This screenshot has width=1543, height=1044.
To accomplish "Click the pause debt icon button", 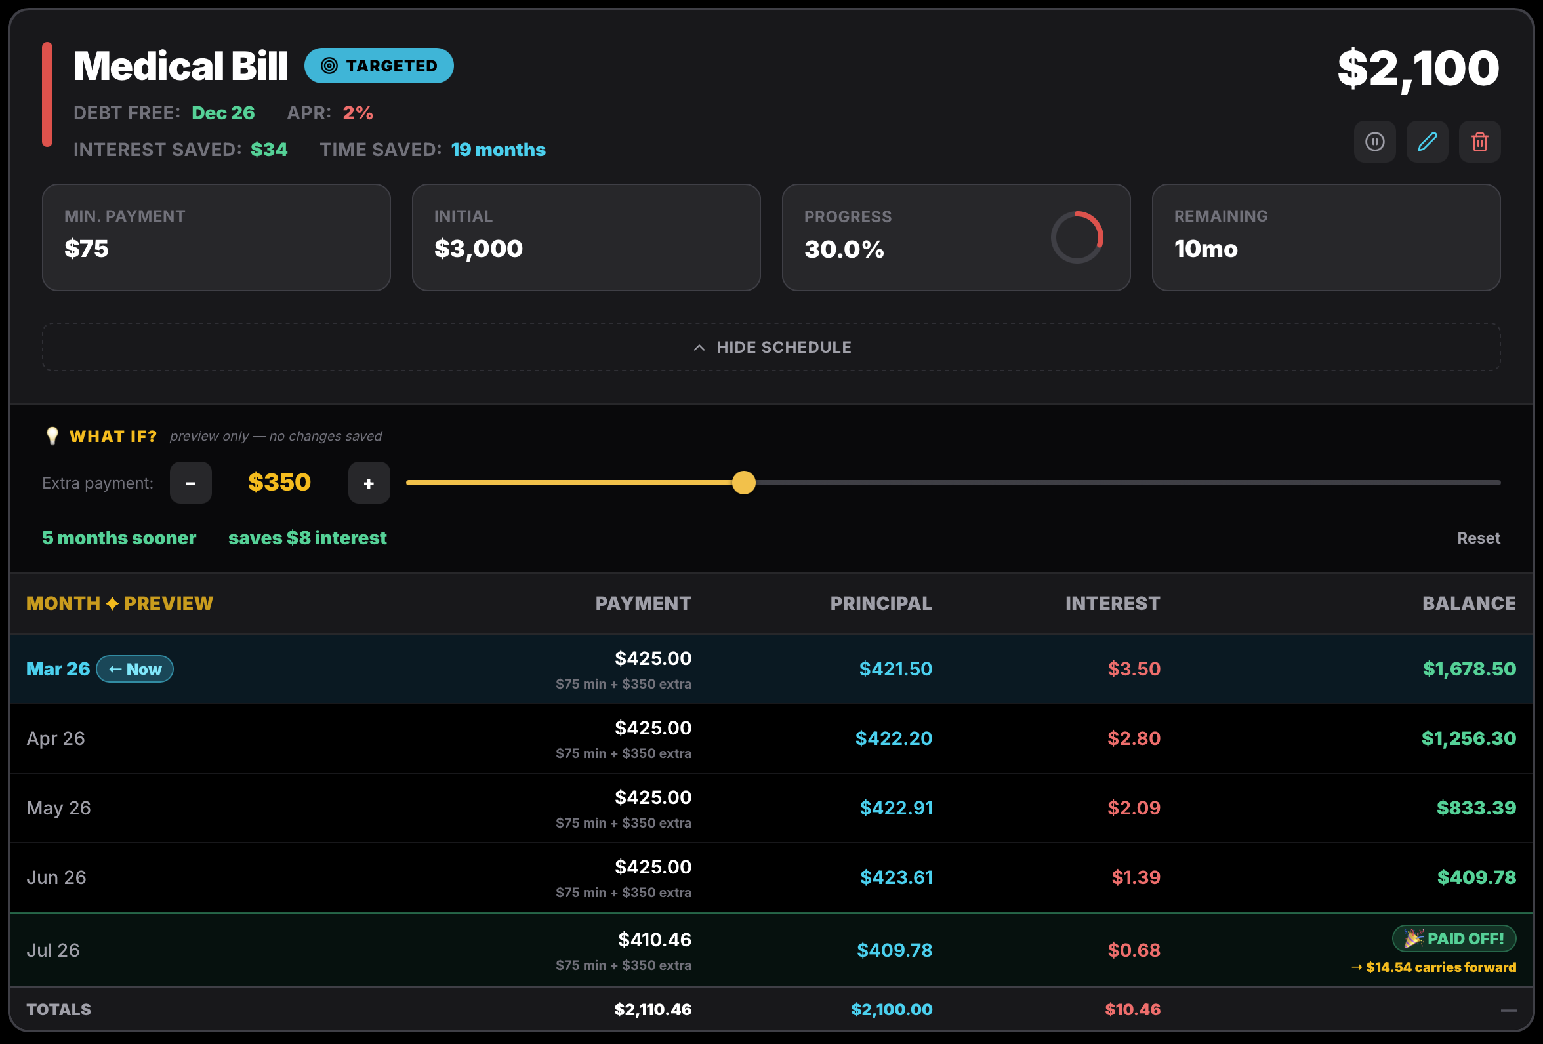I will click(x=1374, y=142).
